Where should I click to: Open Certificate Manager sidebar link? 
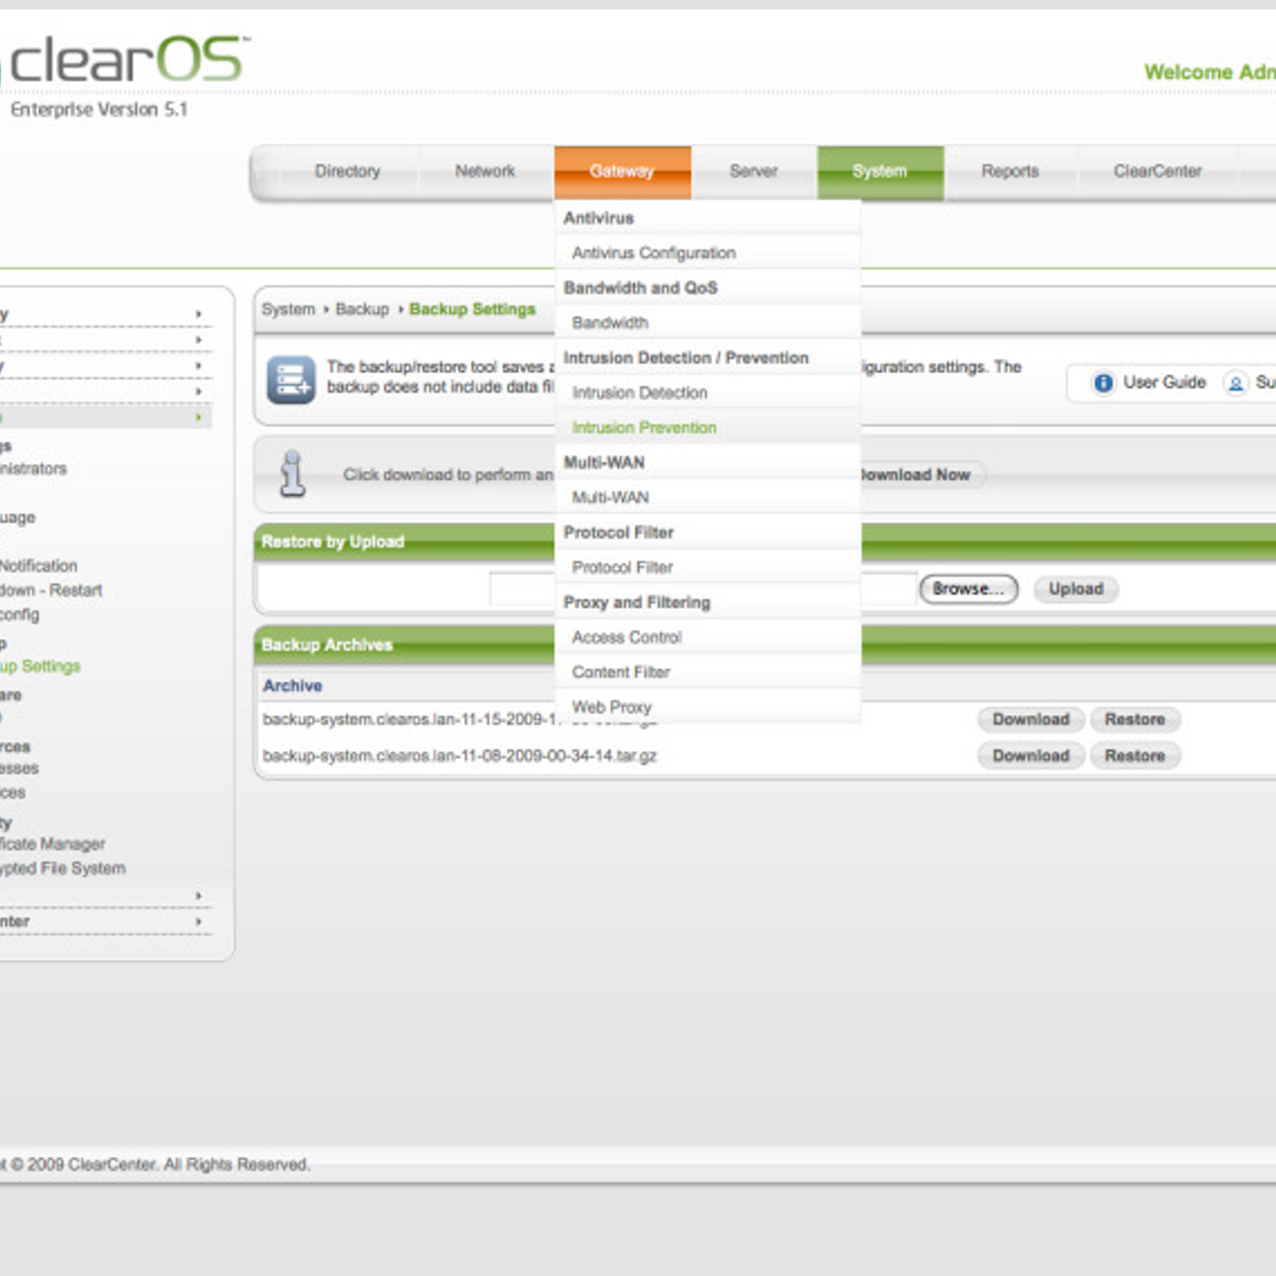53,844
